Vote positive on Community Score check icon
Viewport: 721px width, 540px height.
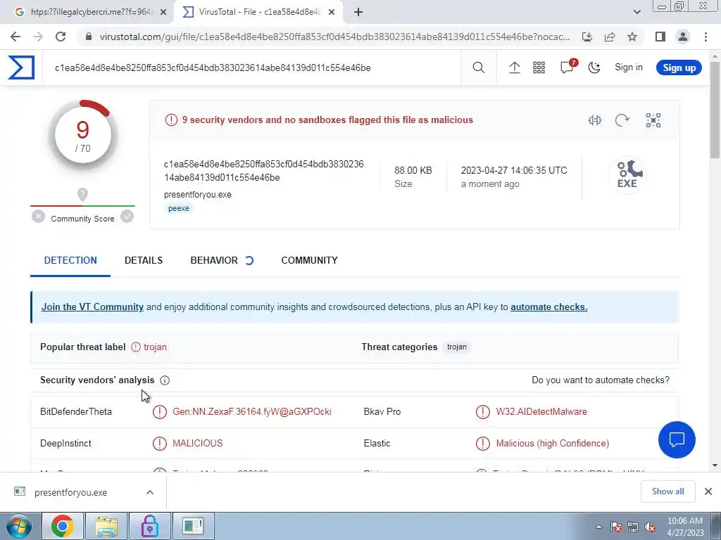(127, 217)
